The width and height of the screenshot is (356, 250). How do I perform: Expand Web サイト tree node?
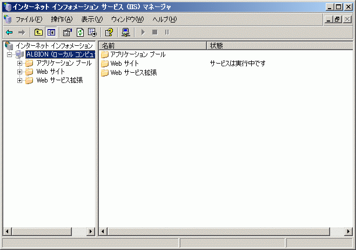coord(20,72)
